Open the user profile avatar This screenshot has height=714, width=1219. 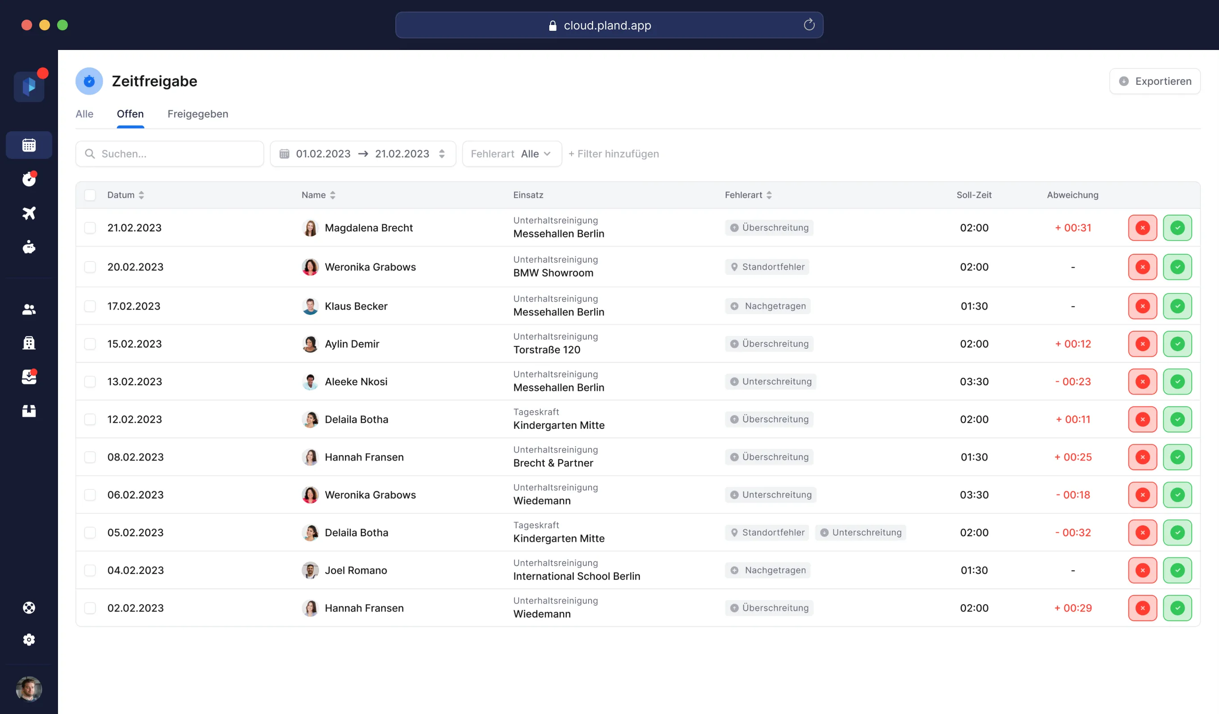coord(29,689)
